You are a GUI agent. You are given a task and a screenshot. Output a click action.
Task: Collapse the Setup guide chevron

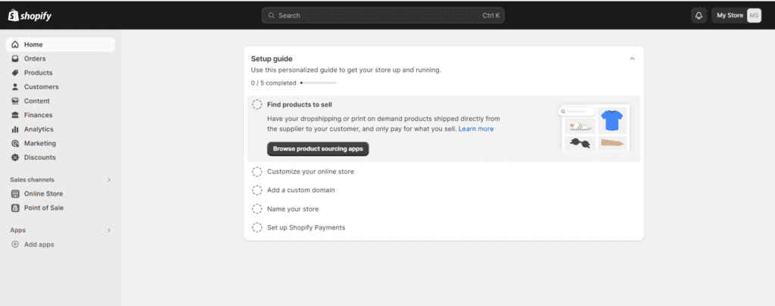632,58
